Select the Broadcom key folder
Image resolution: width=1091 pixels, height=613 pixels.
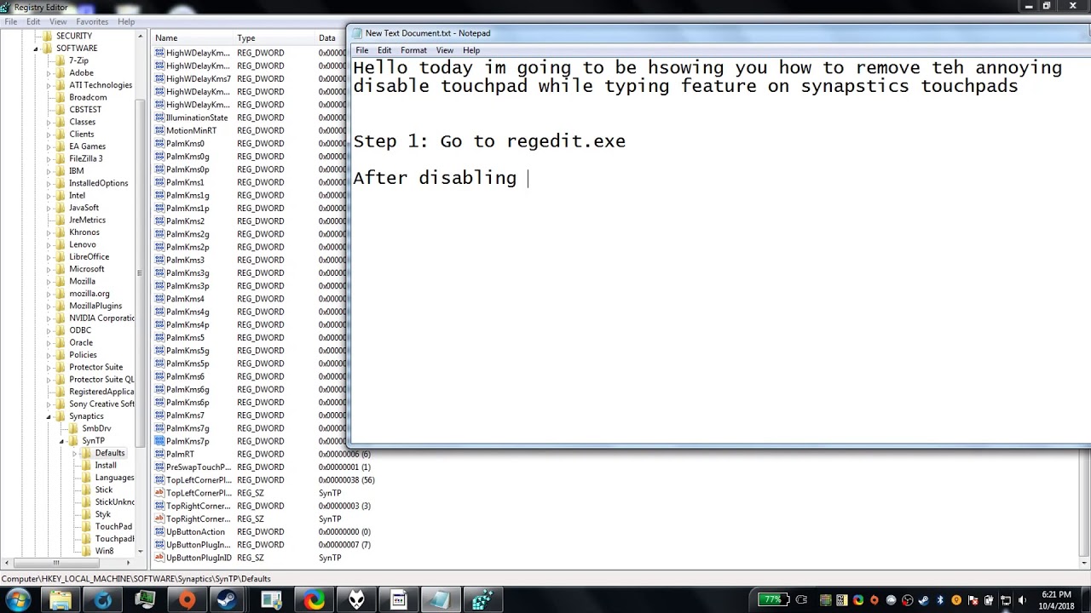87,97
